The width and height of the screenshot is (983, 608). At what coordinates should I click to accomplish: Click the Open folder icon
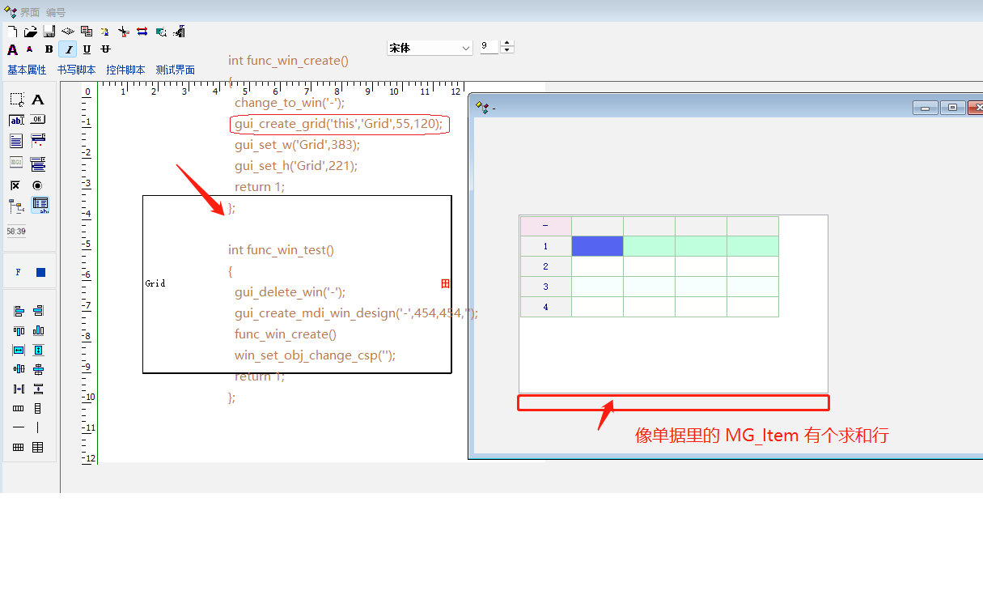[31, 32]
